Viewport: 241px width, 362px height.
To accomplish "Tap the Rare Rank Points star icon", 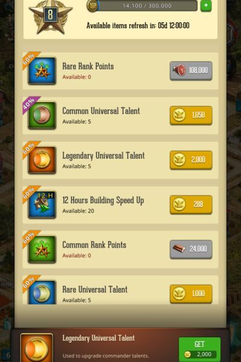I will 42,71.
